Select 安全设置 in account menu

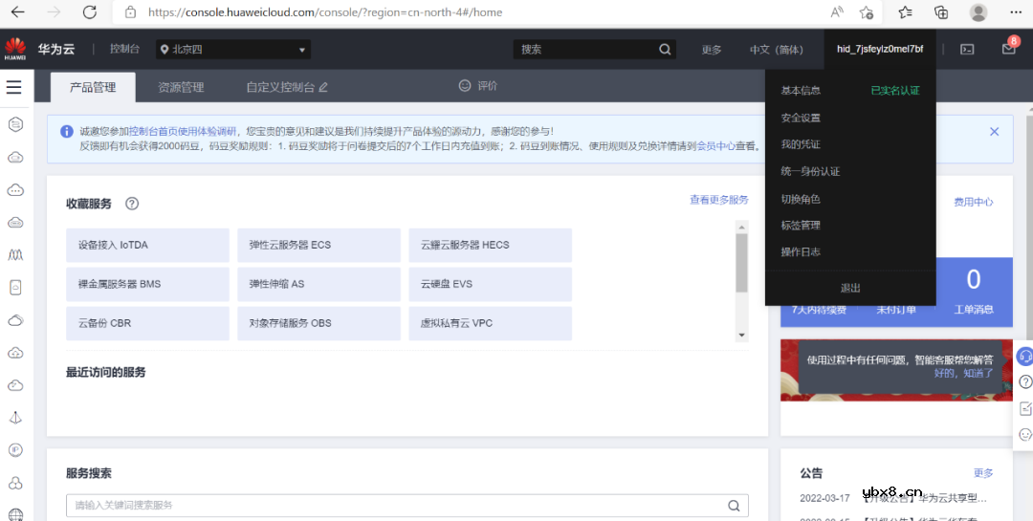(801, 118)
